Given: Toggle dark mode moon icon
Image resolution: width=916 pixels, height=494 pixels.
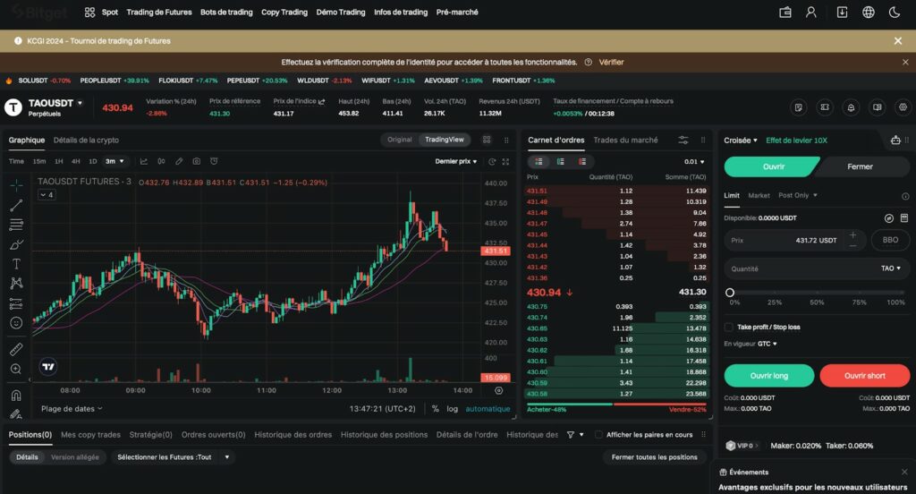Looking at the screenshot, I should 895,13.
